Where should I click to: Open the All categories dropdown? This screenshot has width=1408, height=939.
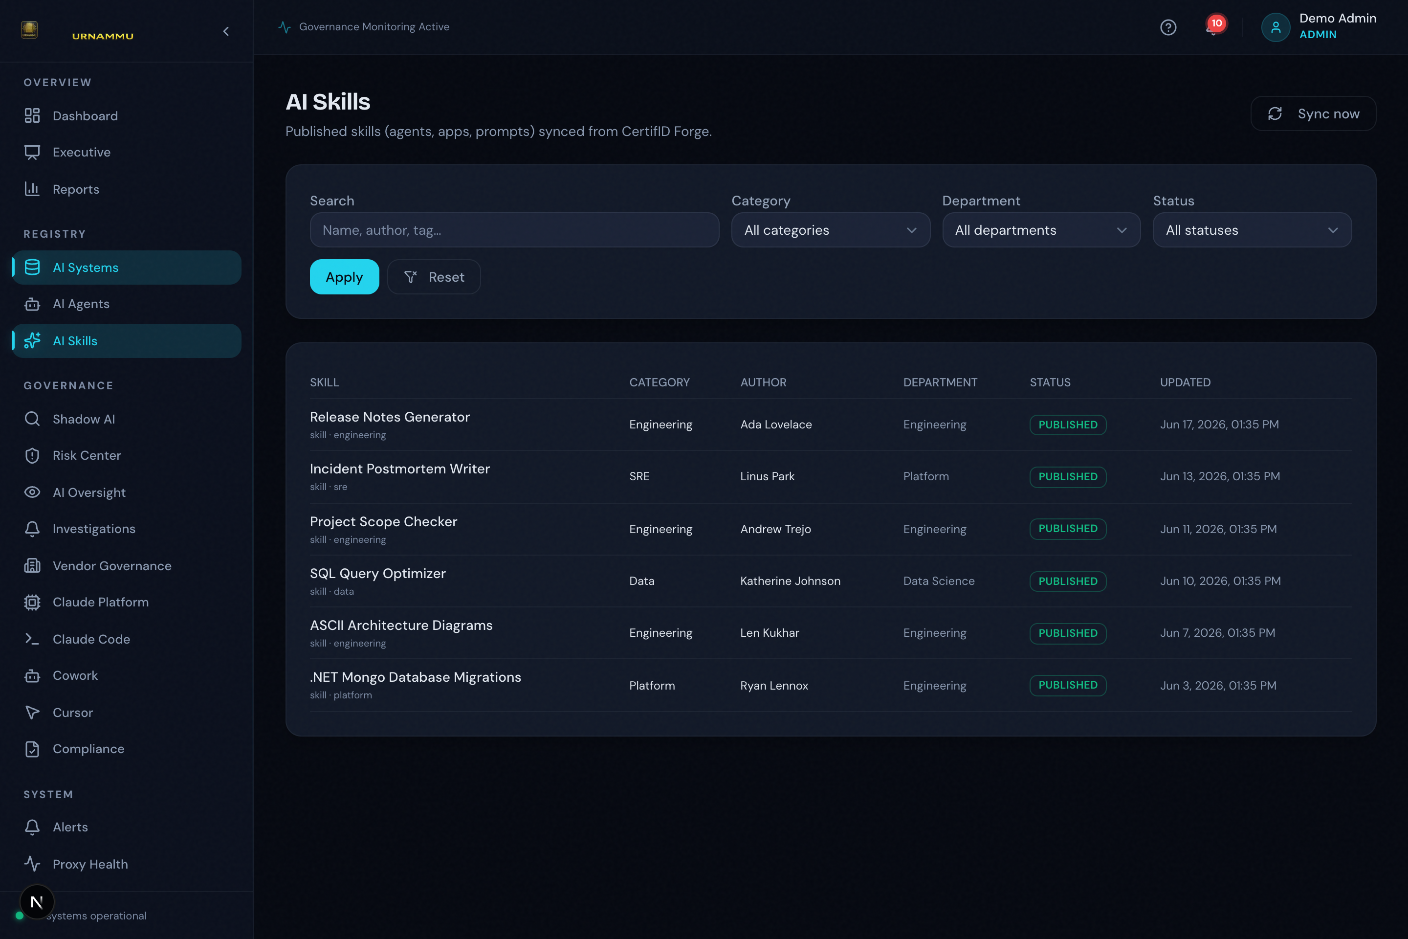(830, 230)
